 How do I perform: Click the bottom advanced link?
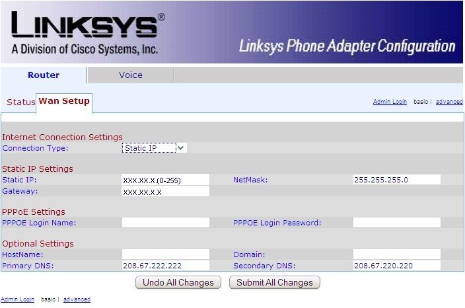click(77, 299)
